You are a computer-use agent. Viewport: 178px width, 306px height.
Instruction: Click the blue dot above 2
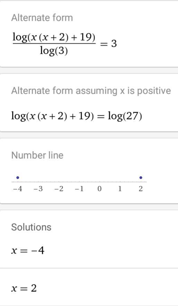(x=141, y=178)
